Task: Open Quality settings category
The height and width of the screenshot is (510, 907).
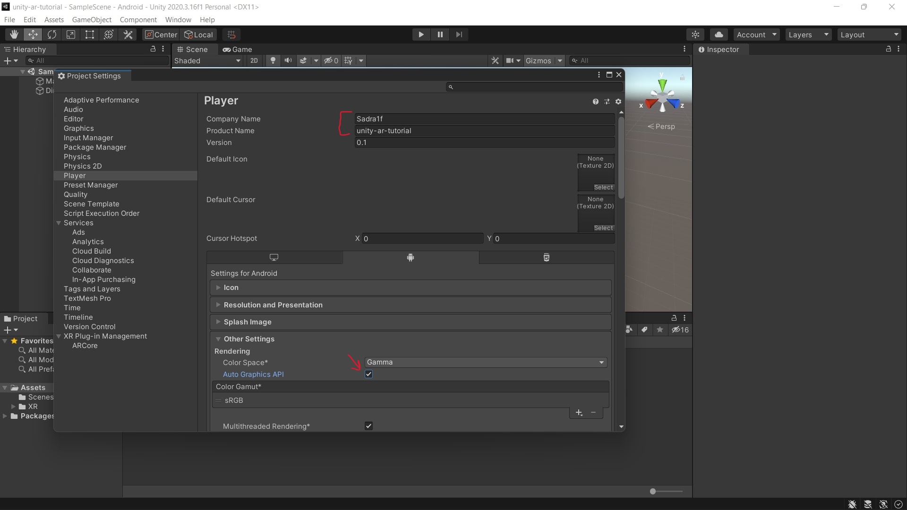Action: (x=76, y=195)
